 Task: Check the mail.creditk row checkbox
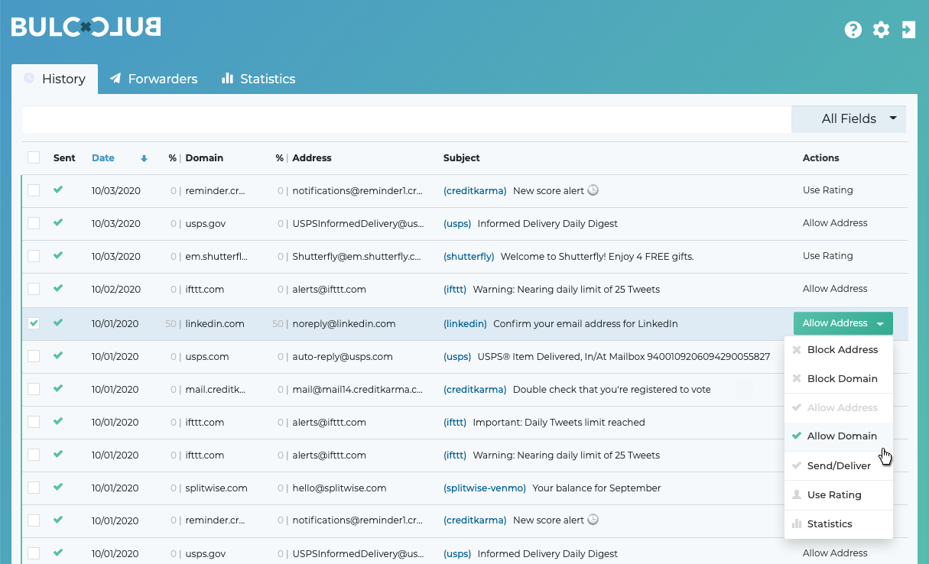[x=34, y=389]
